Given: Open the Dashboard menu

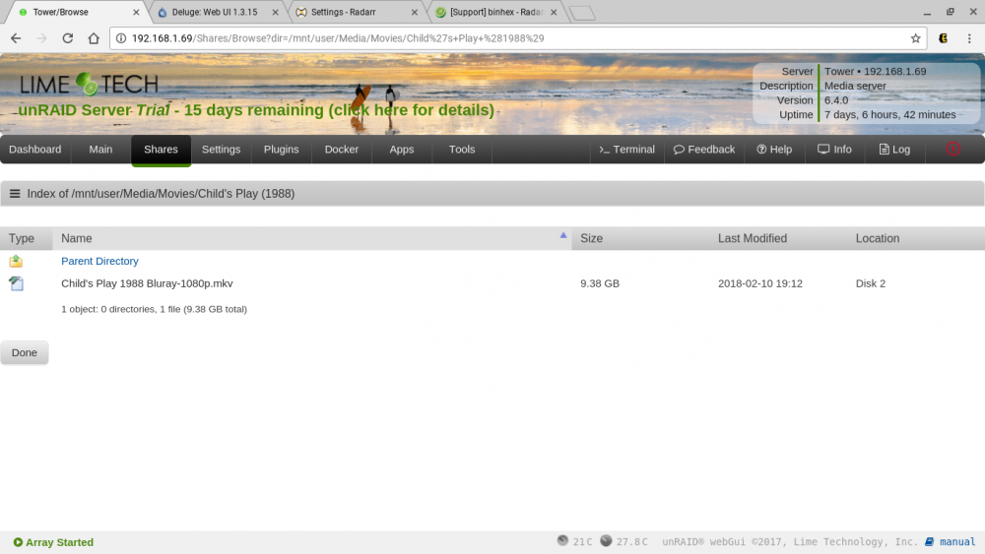Looking at the screenshot, I should (35, 150).
